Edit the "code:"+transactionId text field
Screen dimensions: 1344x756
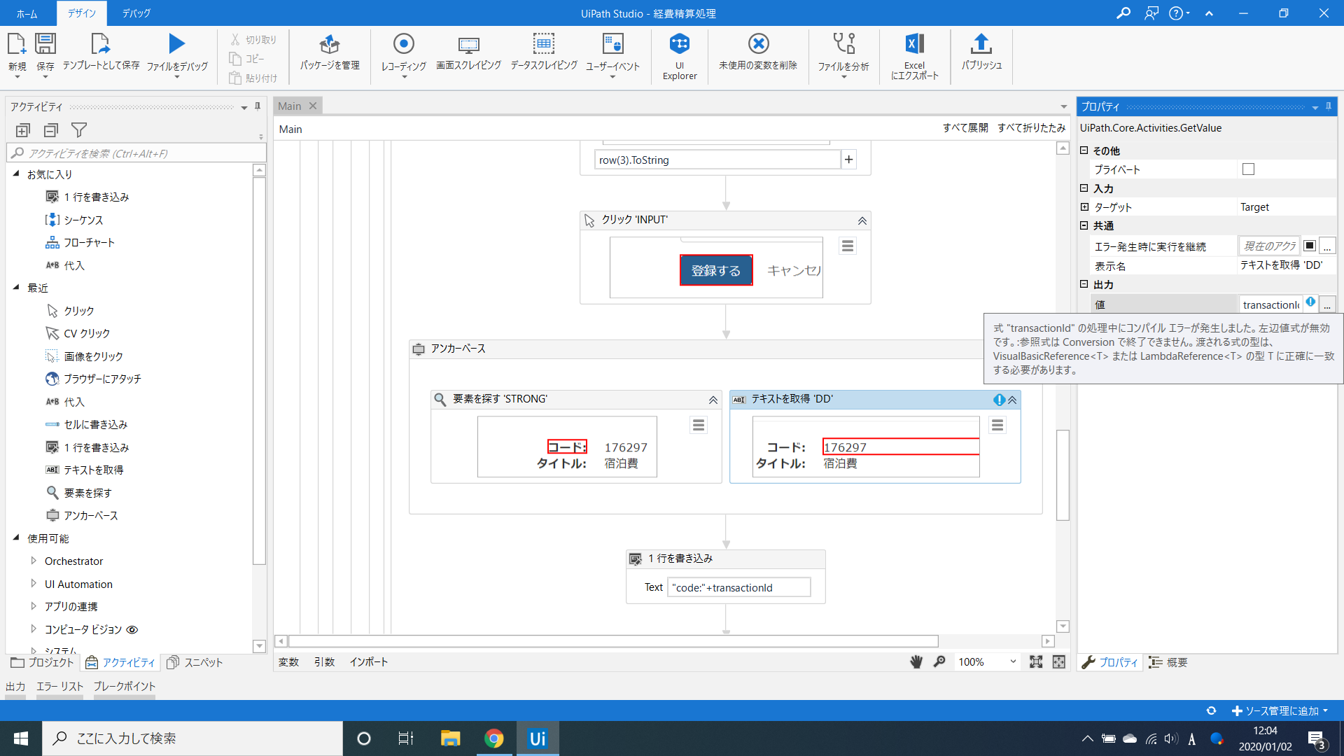(738, 587)
